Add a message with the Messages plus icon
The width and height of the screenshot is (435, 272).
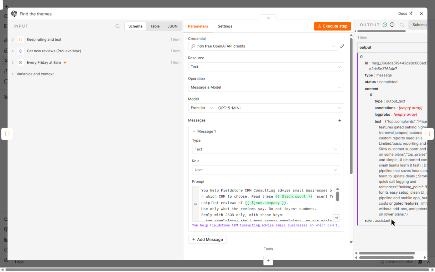point(340,120)
